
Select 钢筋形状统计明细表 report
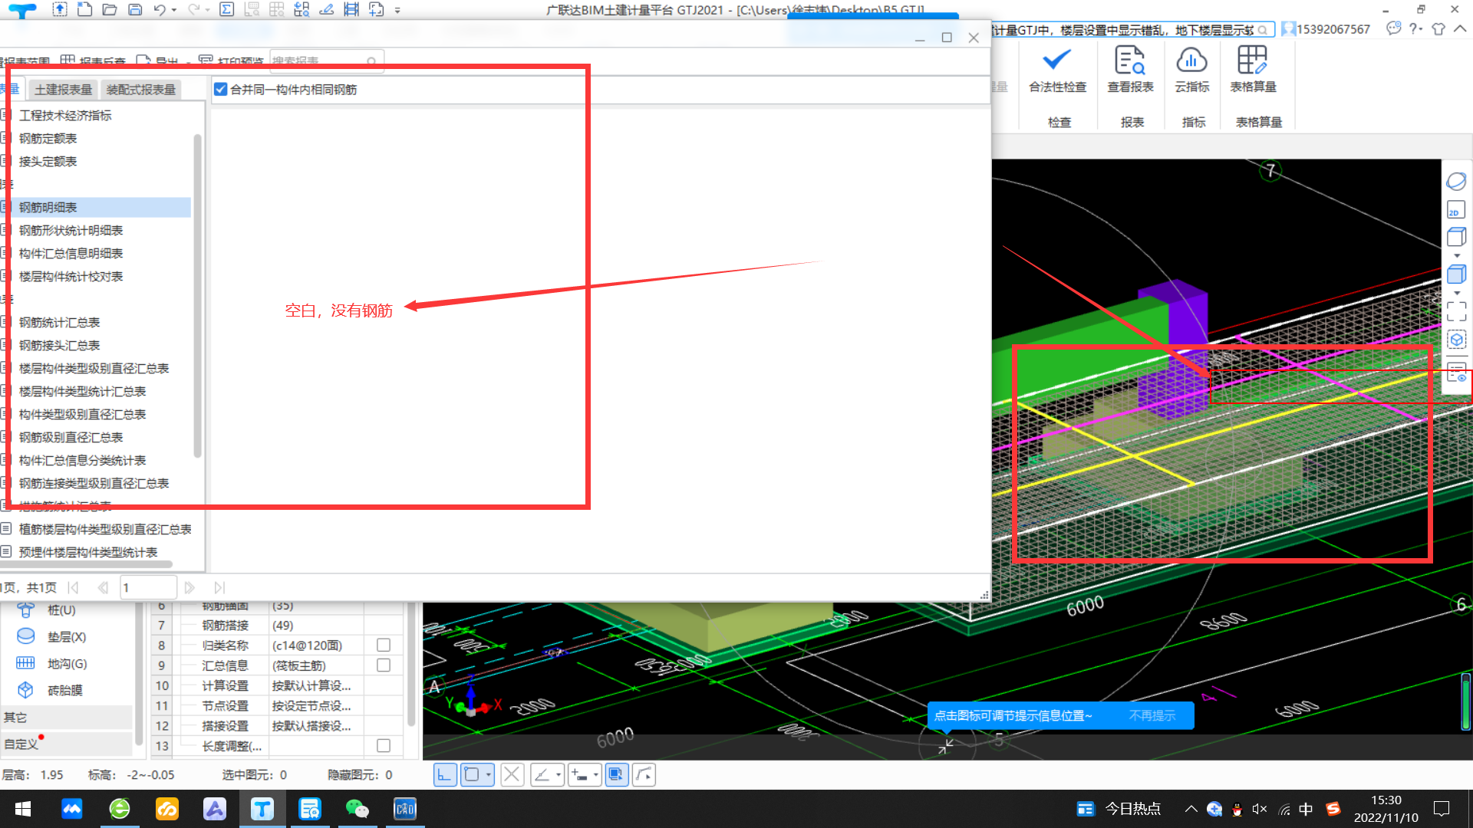(x=71, y=231)
